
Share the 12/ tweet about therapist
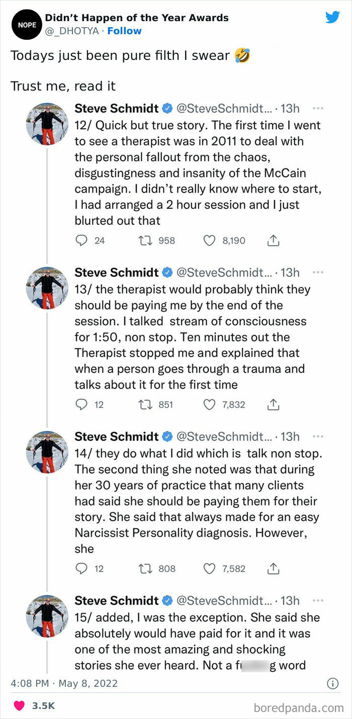pyautogui.click(x=273, y=241)
